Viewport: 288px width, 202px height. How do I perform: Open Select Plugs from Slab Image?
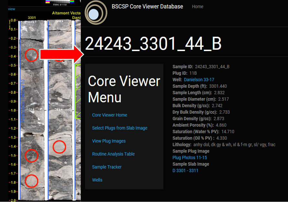120,128
